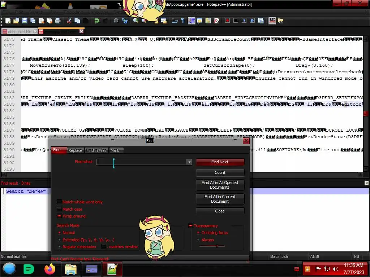Toggle the Wrap around checkbox
The image size is (370, 277).
pyautogui.click(x=59, y=216)
